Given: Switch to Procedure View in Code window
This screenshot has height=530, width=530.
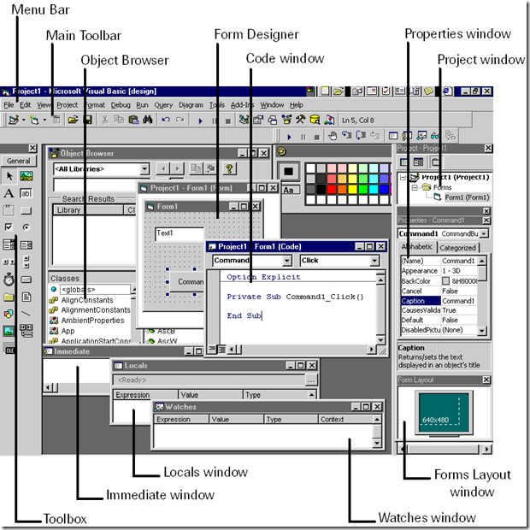Looking at the screenshot, I should (x=212, y=349).
